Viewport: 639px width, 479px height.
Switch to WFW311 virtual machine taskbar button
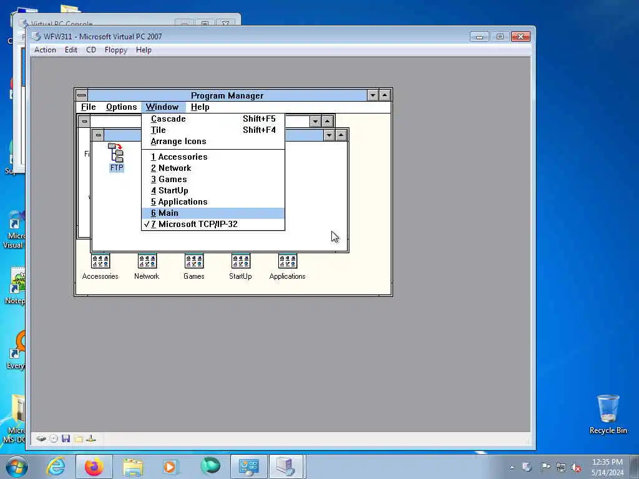(286, 467)
